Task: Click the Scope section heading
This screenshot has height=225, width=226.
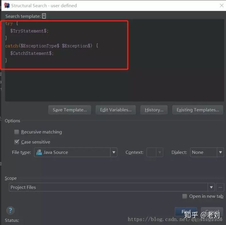Action: [x=11, y=178]
